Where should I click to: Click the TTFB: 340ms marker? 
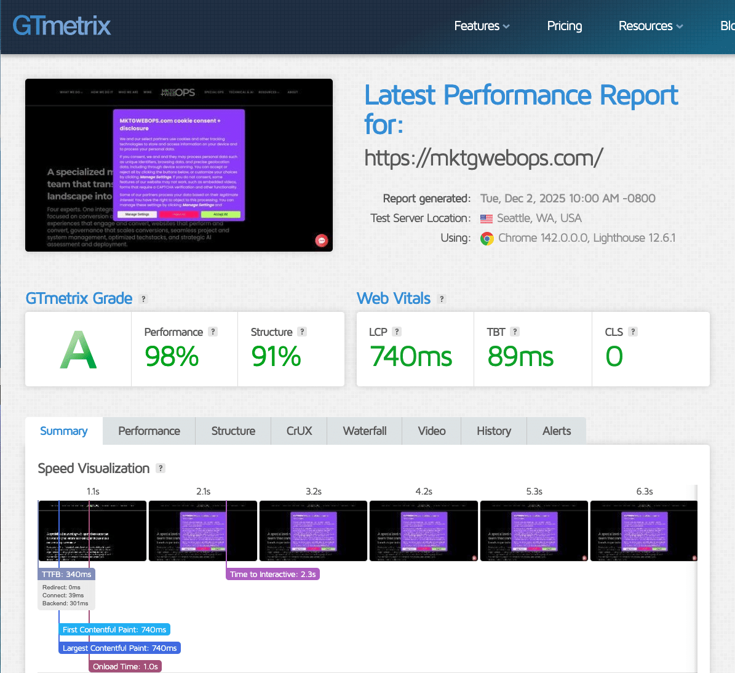click(66, 574)
